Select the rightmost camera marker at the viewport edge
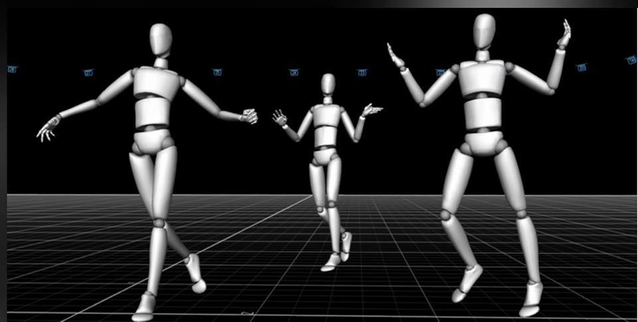Image resolution: width=638 pixels, height=322 pixels. click(x=632, y=60)
